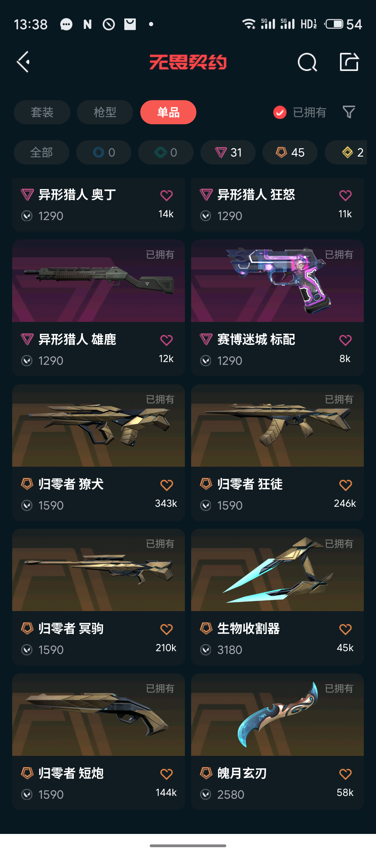The height and width of the screenshot is (858, 376).
Task: Like 魄月玄刃 using the heart
Action: 345,774
